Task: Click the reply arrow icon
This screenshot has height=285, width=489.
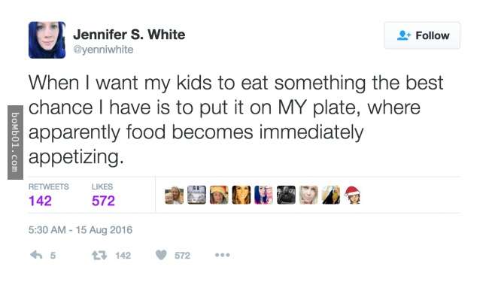Action: (36, 255)
